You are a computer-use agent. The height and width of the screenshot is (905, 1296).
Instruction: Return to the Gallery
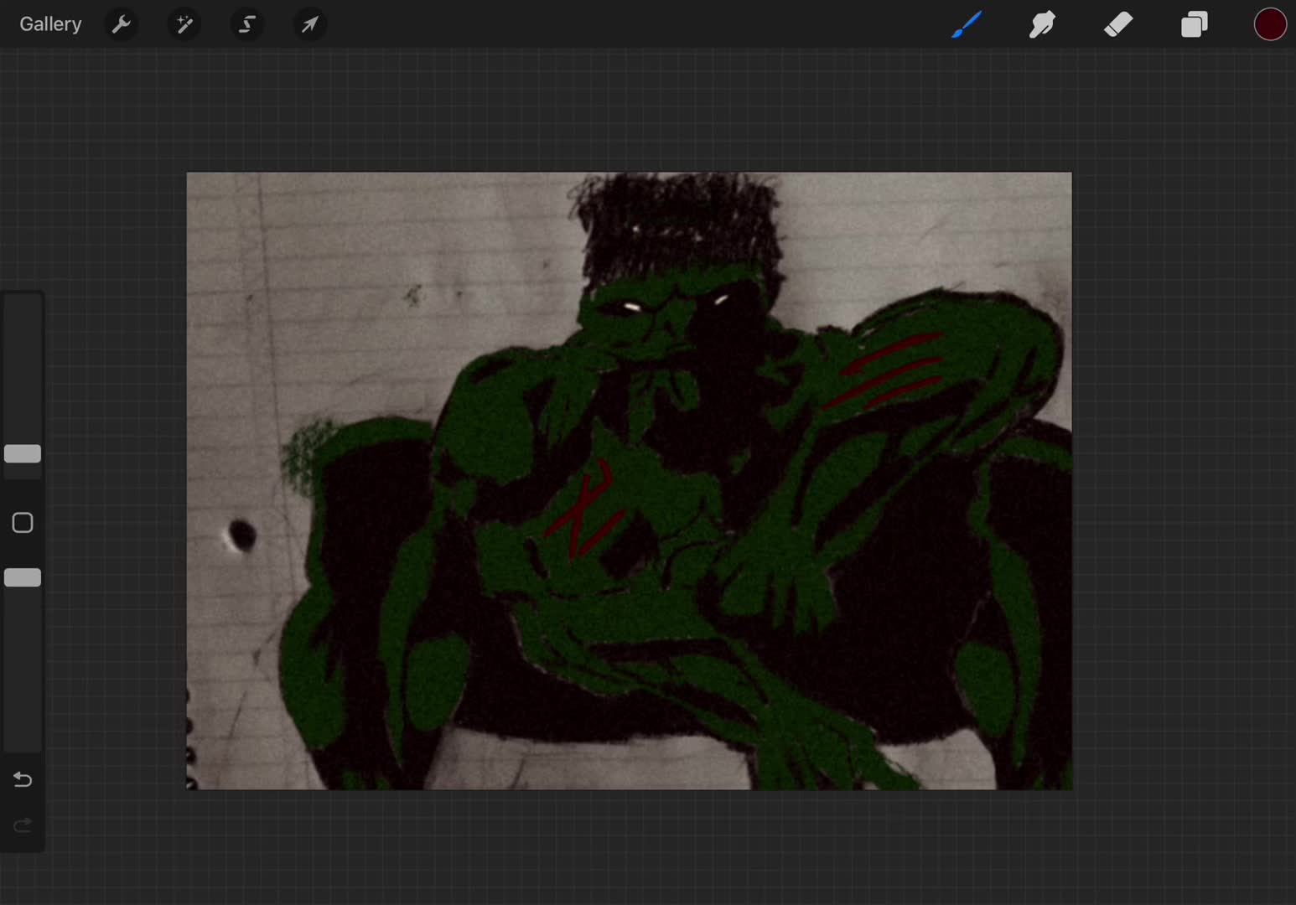pos(50,24)
